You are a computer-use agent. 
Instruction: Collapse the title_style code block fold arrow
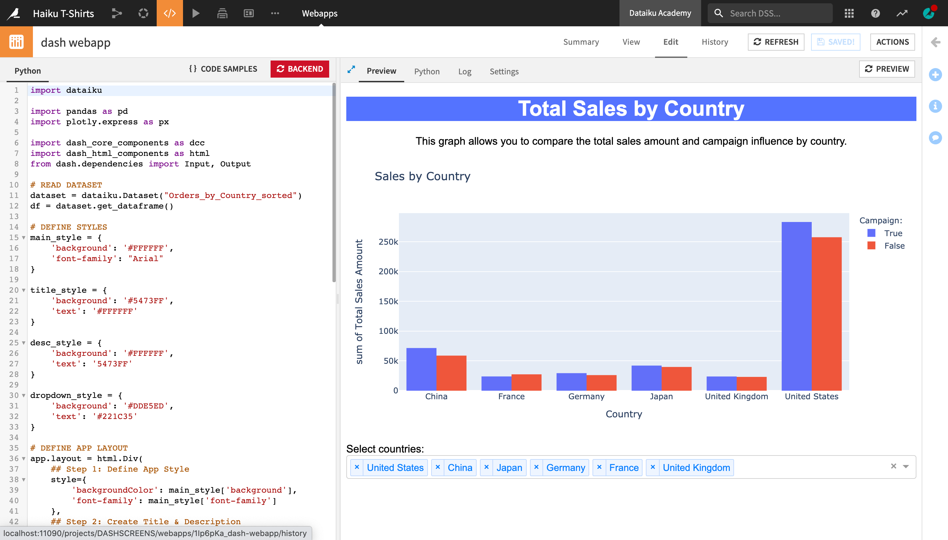click(24, 290)
